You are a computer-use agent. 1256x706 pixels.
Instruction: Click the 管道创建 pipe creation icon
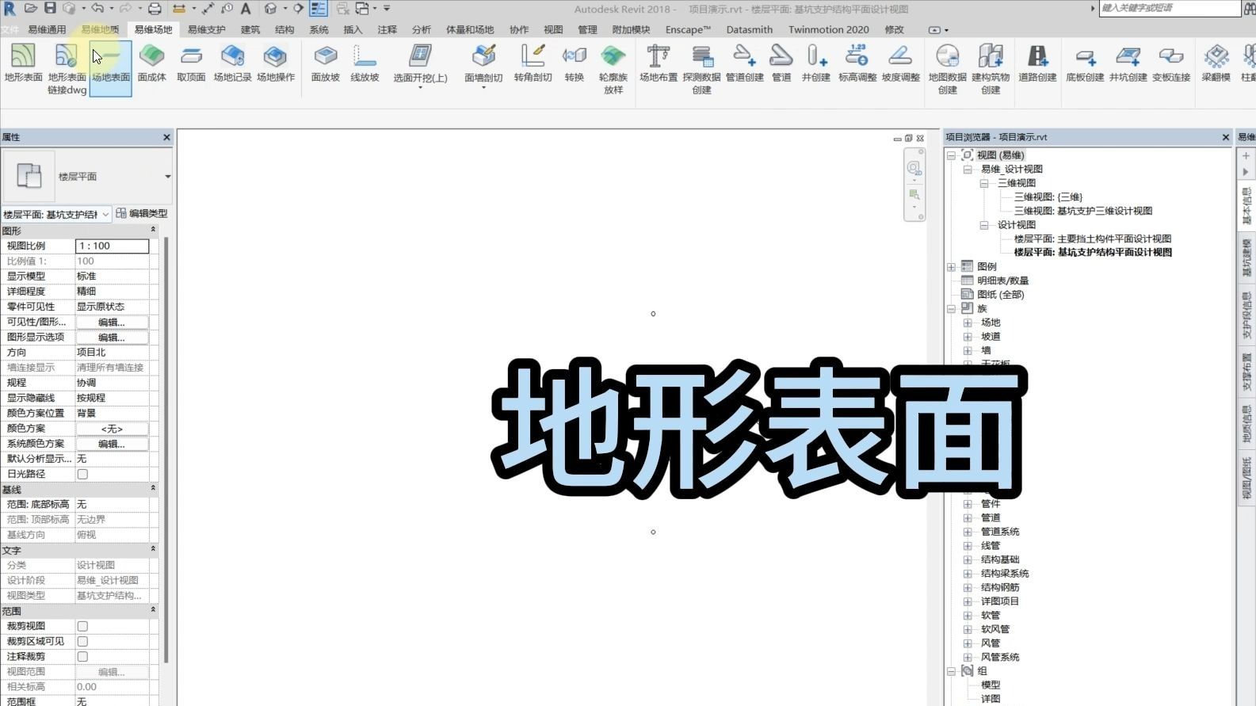744,63
